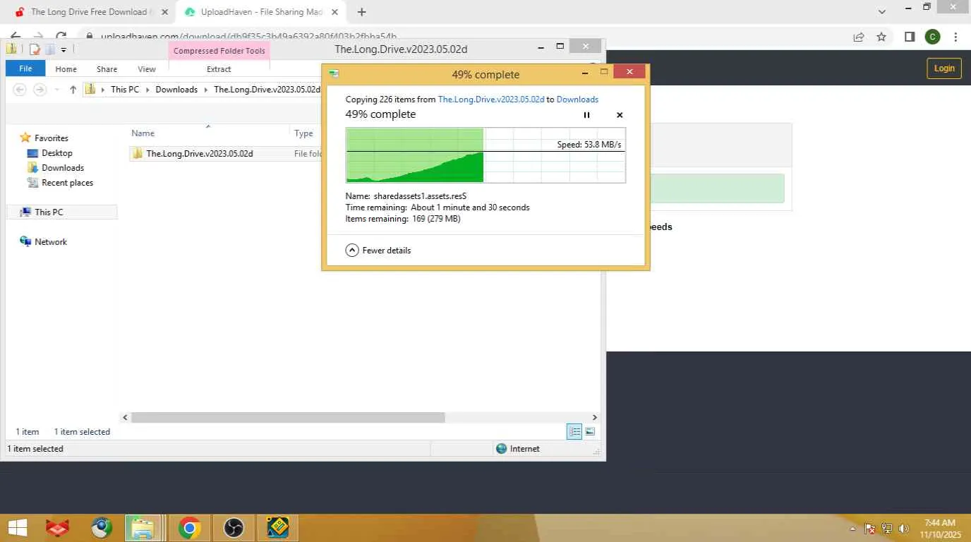Screen dimensions: 971x542
Task: Click the Login button on UploadHaven
Action: [944, 68]
